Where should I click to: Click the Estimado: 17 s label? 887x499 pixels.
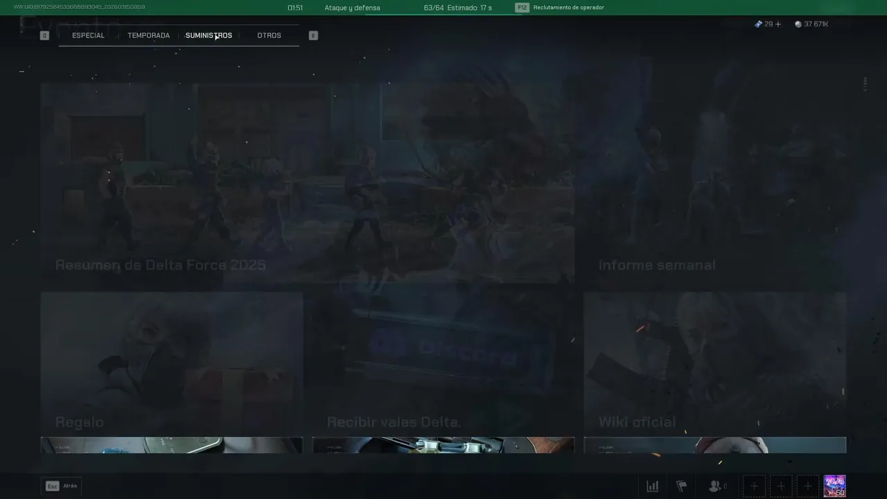tap(470, 8)
